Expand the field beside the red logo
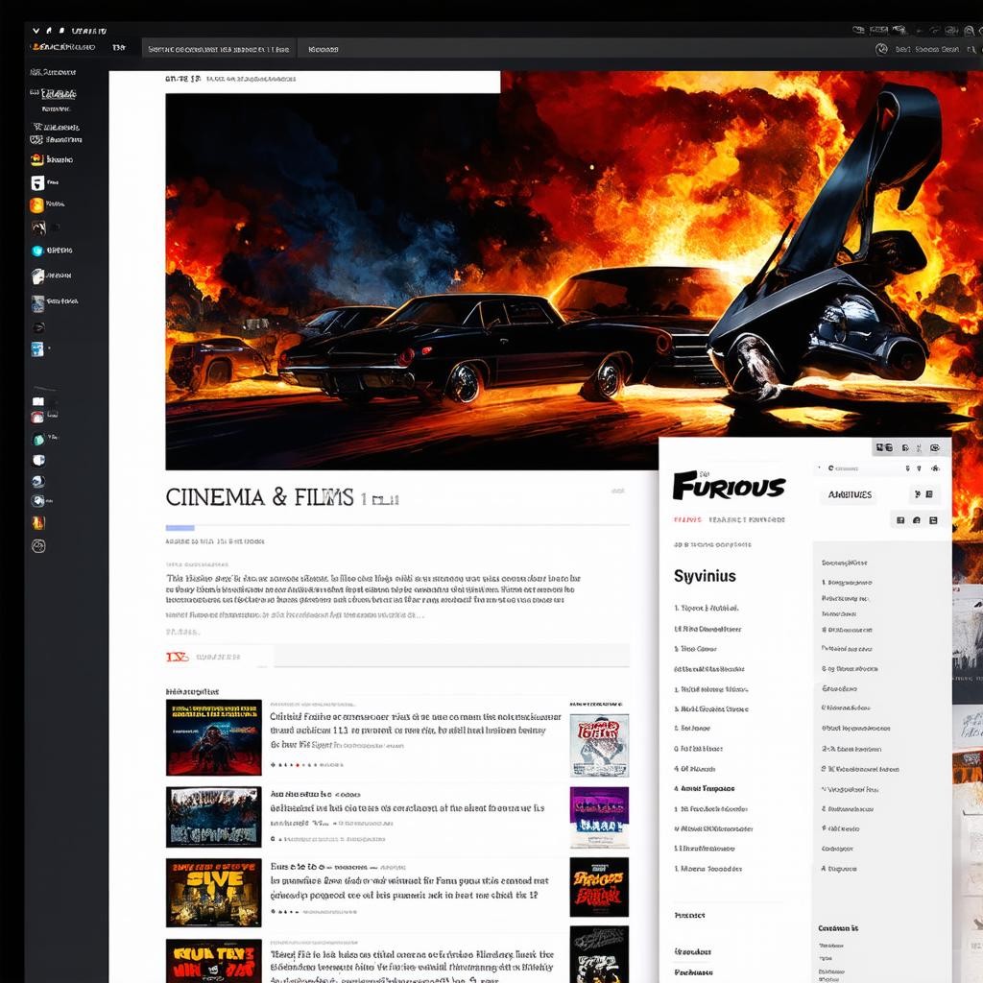Image resolution: width=983 pixels, height=983 pixels. (451, 657)
